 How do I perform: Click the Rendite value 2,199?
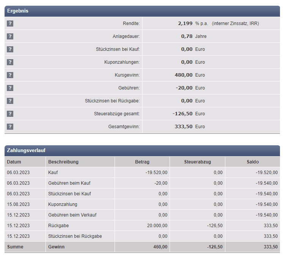(185, 24)
